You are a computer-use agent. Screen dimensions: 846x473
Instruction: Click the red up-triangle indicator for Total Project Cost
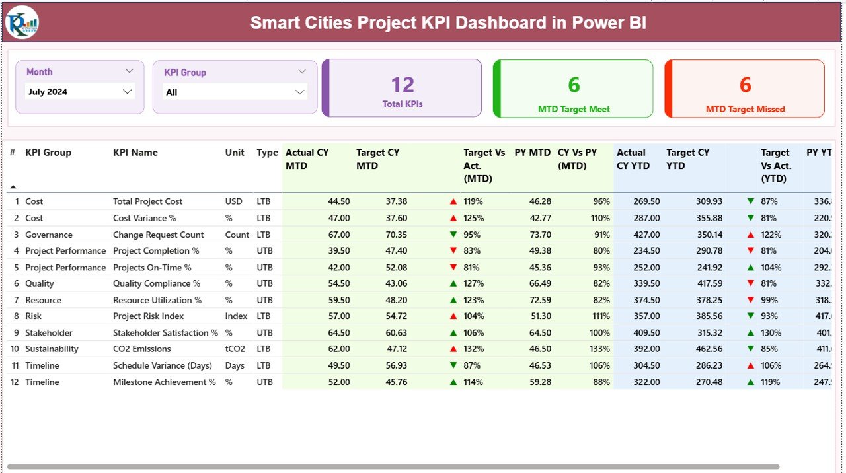click(453, 201)
